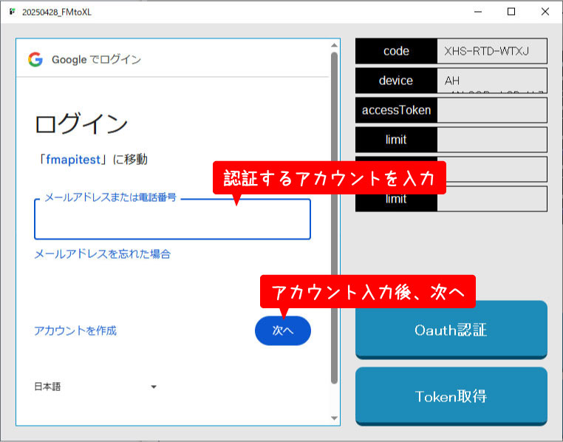Screen dimensions: 563x442
Task: Close the FMtoXL window
Action: coord(545,12)
